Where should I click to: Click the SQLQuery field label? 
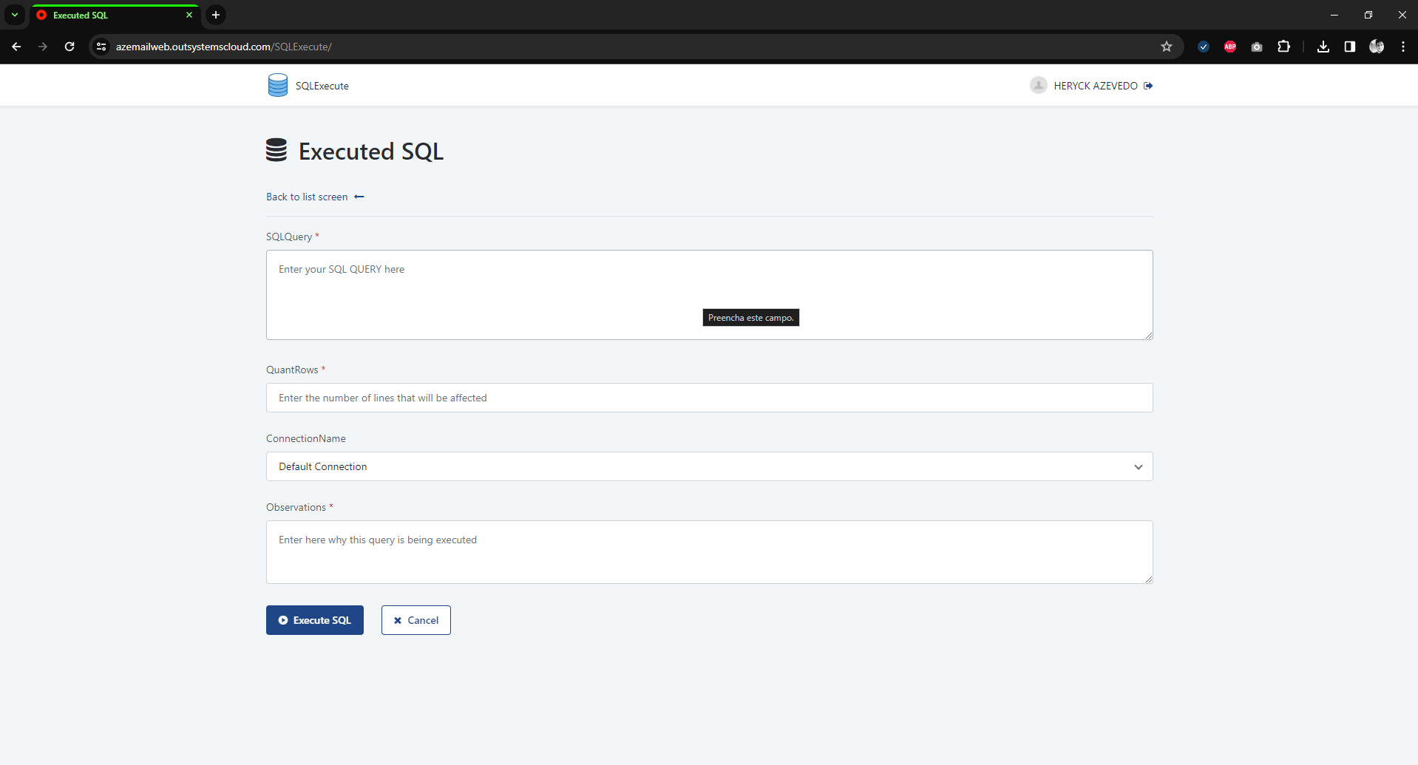[x=289, y=237]
